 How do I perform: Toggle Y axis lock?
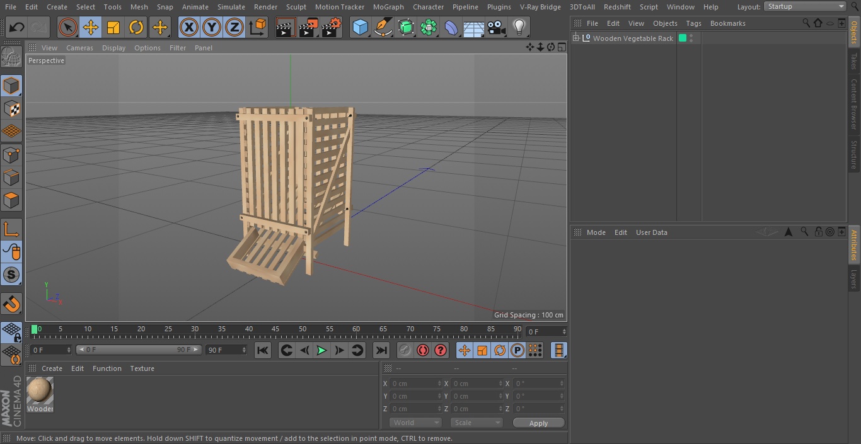tap(212, 28)
